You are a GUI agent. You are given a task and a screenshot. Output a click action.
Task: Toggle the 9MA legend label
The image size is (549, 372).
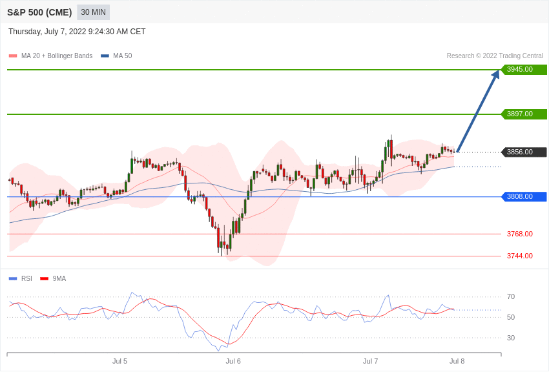pos(59,279)
